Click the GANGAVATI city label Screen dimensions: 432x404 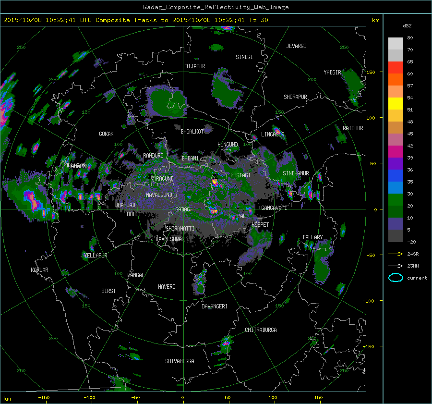click(x=274, y=208)
